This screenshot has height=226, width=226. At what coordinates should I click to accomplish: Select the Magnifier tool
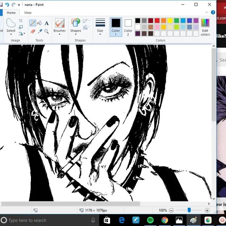coord(46,31)
